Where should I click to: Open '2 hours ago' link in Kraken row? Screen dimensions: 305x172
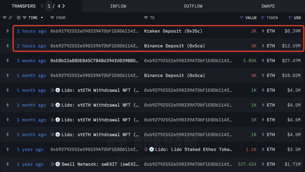32,31
